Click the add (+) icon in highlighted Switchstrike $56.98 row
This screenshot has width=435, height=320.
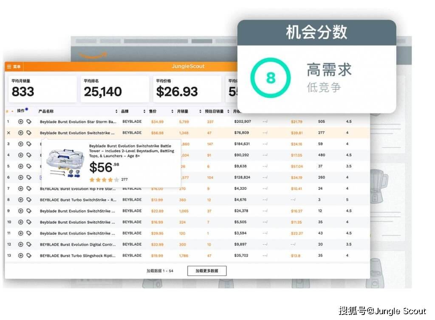(x=20, y=133)
